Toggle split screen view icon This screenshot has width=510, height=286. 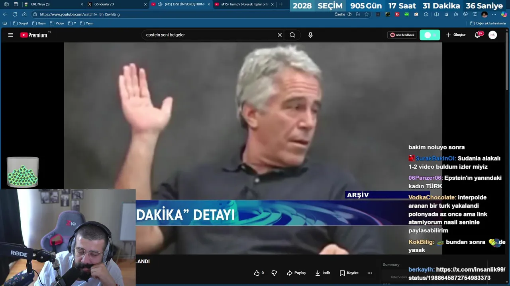[436, 14]
